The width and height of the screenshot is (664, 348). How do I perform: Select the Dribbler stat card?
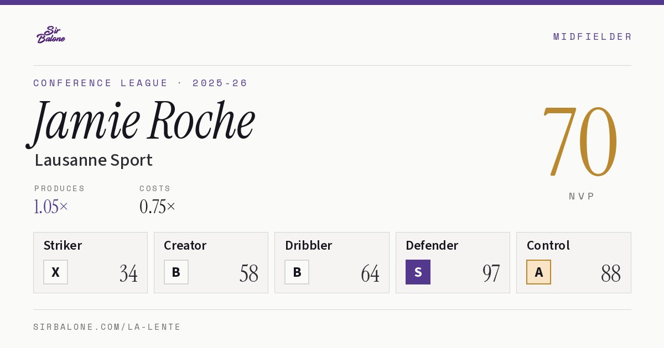pos(332,262)
